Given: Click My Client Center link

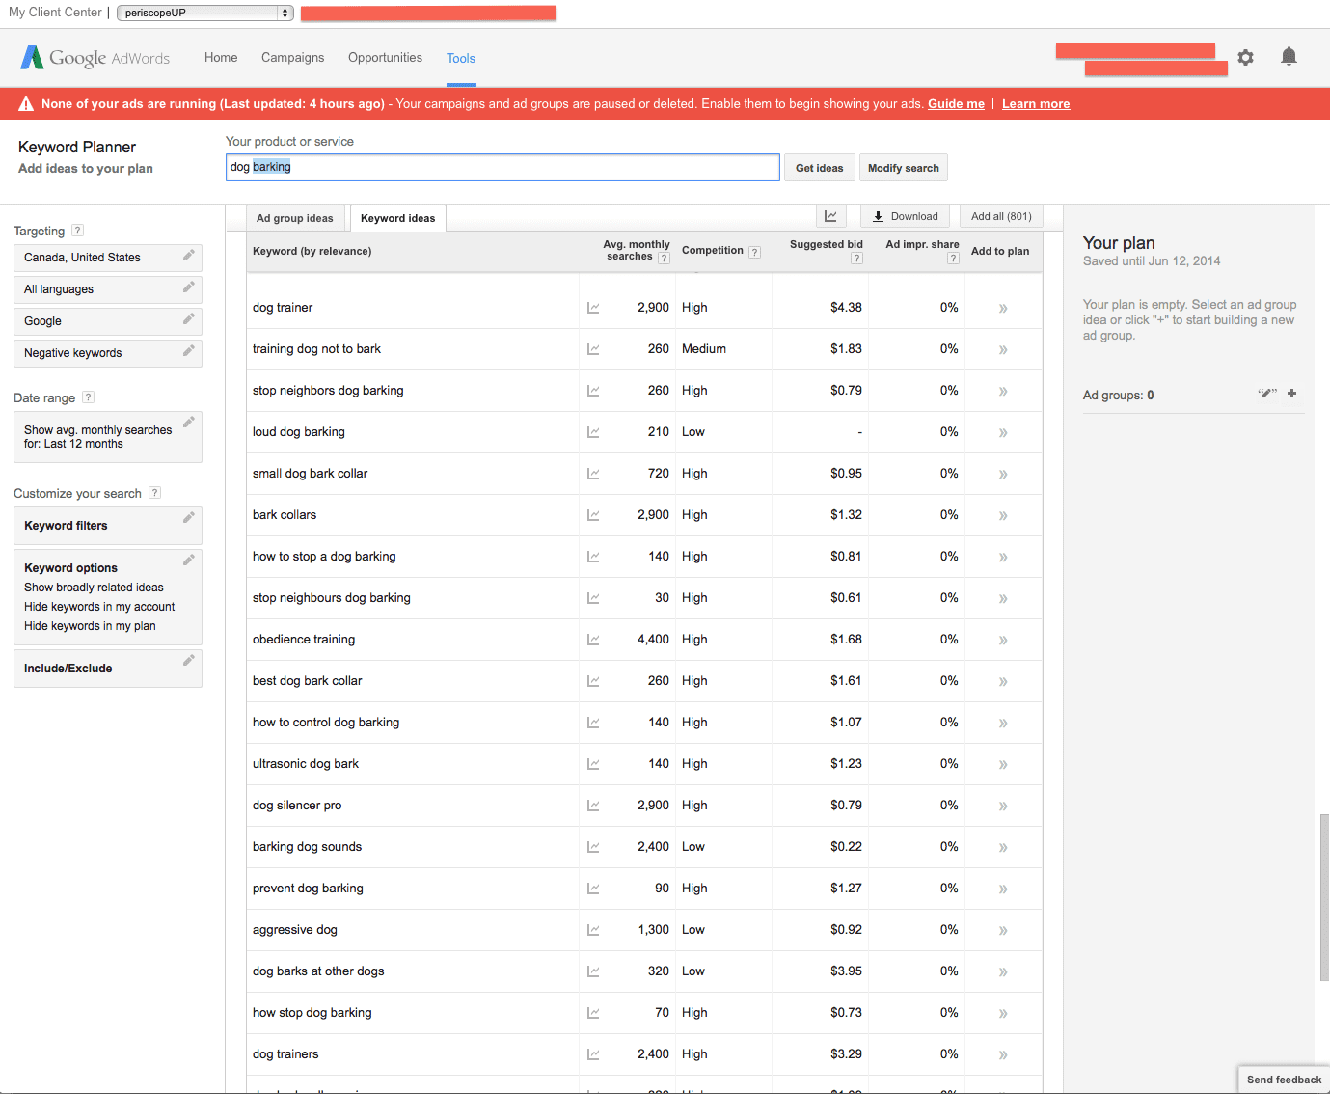Looking at the screenshot, I should (x=55, y=13).
